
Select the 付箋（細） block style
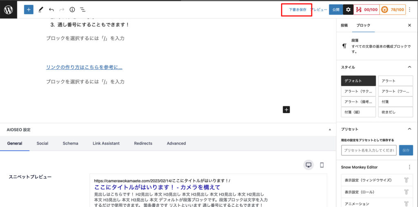pyautogui.click(x=358, y=112)
